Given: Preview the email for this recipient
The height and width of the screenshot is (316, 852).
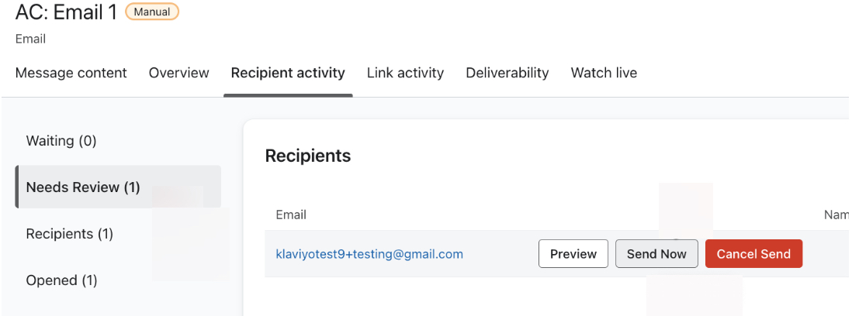Looking at the screenshot, I should click(x=573, y=254).
